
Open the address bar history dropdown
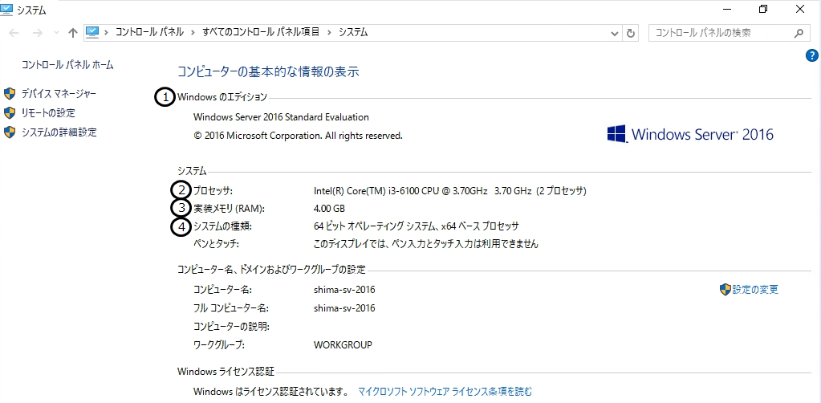[615, 33]
